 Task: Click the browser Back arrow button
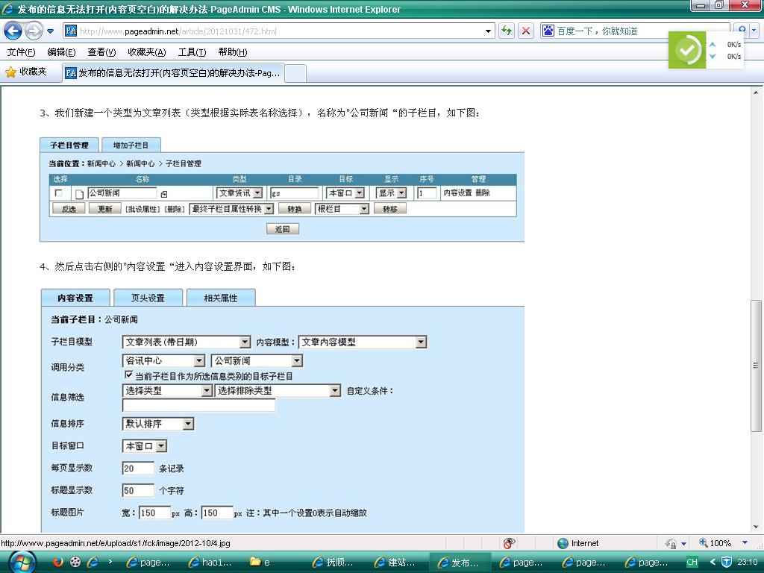click(13, 31)
